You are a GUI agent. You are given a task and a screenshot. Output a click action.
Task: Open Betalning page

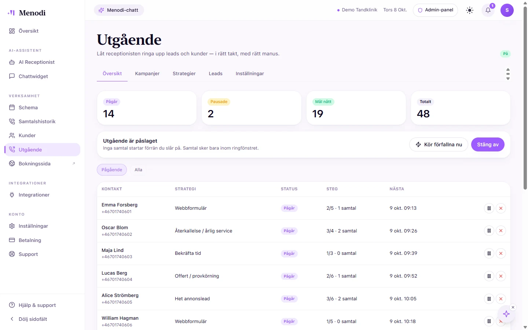[43, 240]
